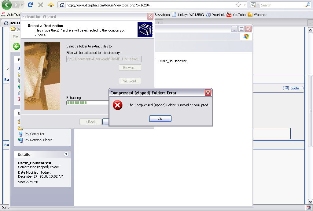The image size is (313, 211).
Task: Click the browser forward arrow button
Action: tap(16, 5)
